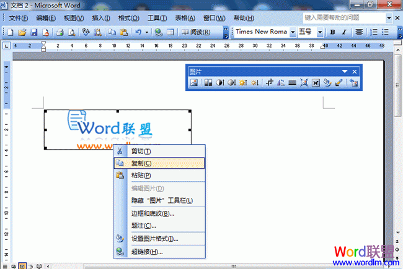The width and height of the screenshot is (403, 269).
Task: Create a new blank document
Action: pos(11,32)
